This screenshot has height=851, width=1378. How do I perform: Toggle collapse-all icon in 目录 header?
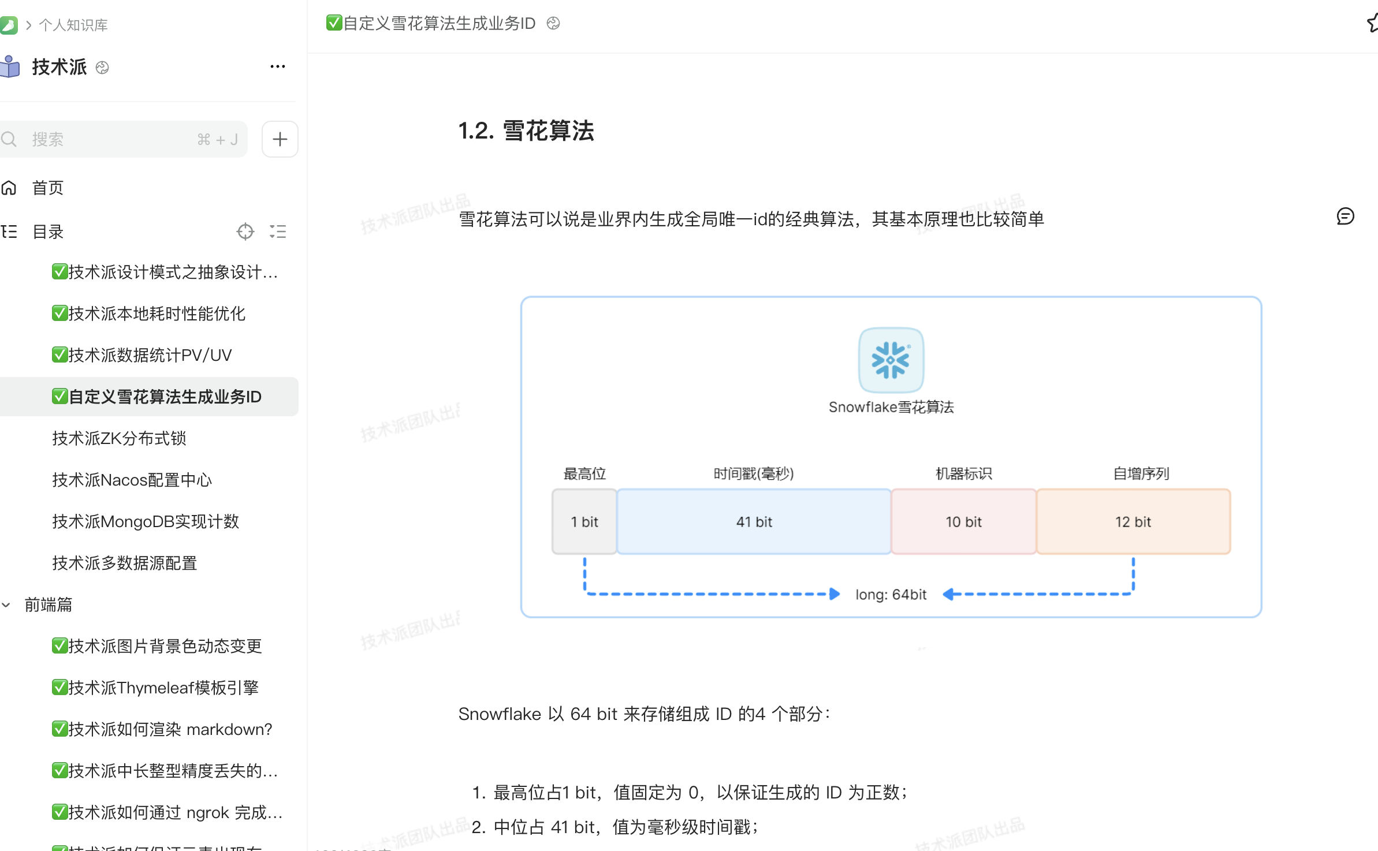click(278, 232)
